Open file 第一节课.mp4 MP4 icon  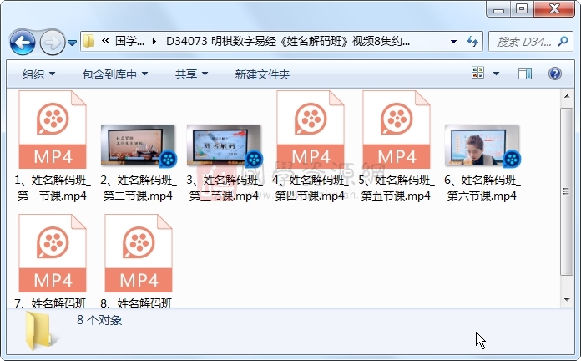(x=52, y=130)
